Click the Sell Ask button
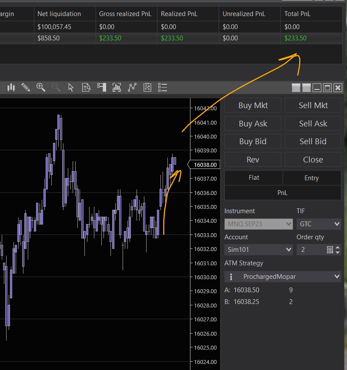 313,123
